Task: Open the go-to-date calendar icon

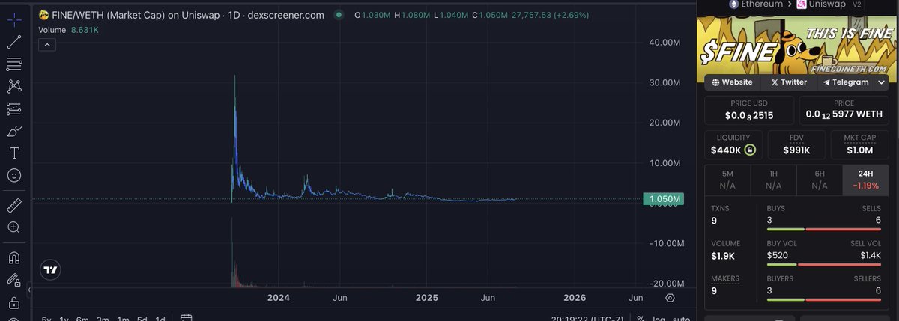Action: coord(187,317)
